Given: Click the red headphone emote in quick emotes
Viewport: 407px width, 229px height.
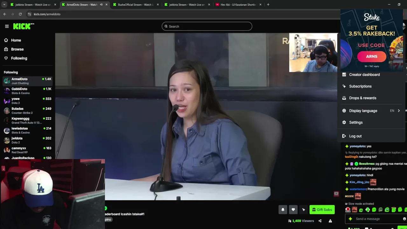Looking at the screenshot, I should 348,210.
